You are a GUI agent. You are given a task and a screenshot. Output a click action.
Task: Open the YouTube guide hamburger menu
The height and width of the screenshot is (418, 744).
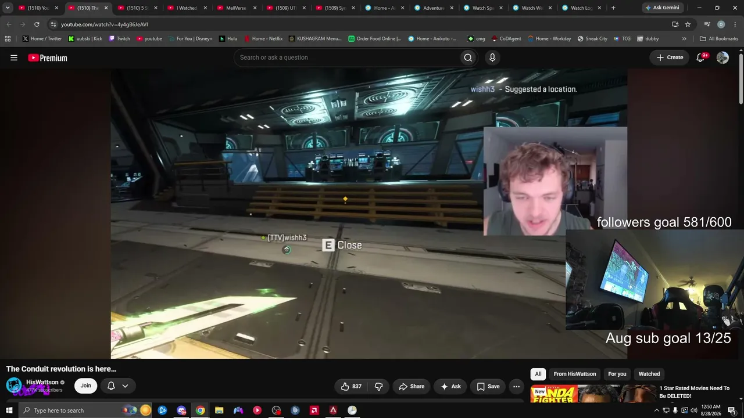(x=14, y=57)
